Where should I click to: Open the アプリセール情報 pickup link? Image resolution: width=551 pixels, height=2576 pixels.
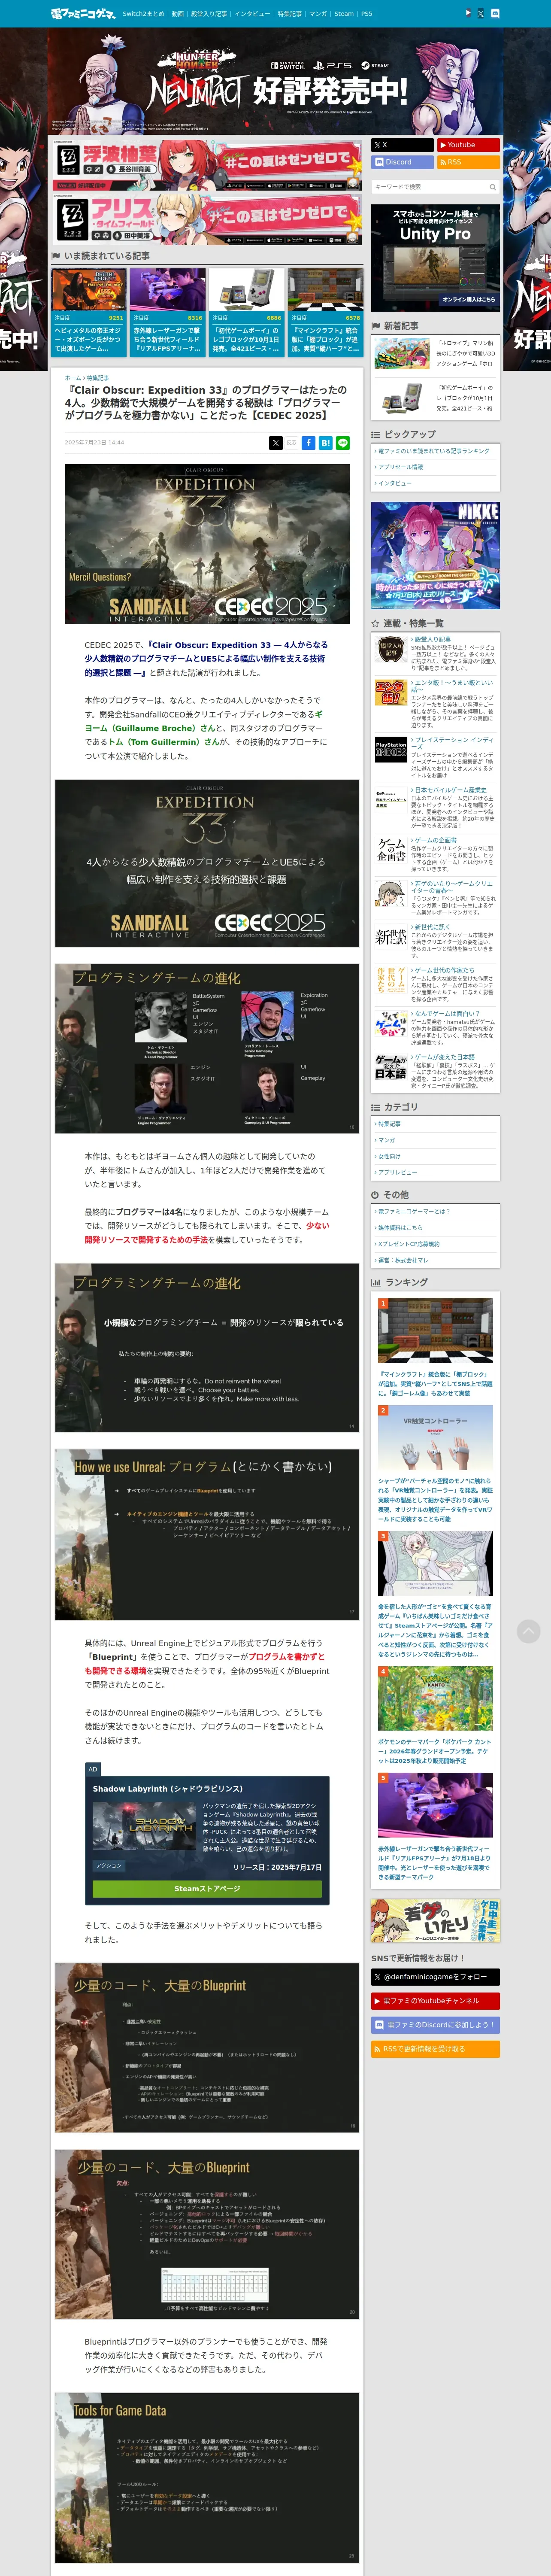coord(401,467)
